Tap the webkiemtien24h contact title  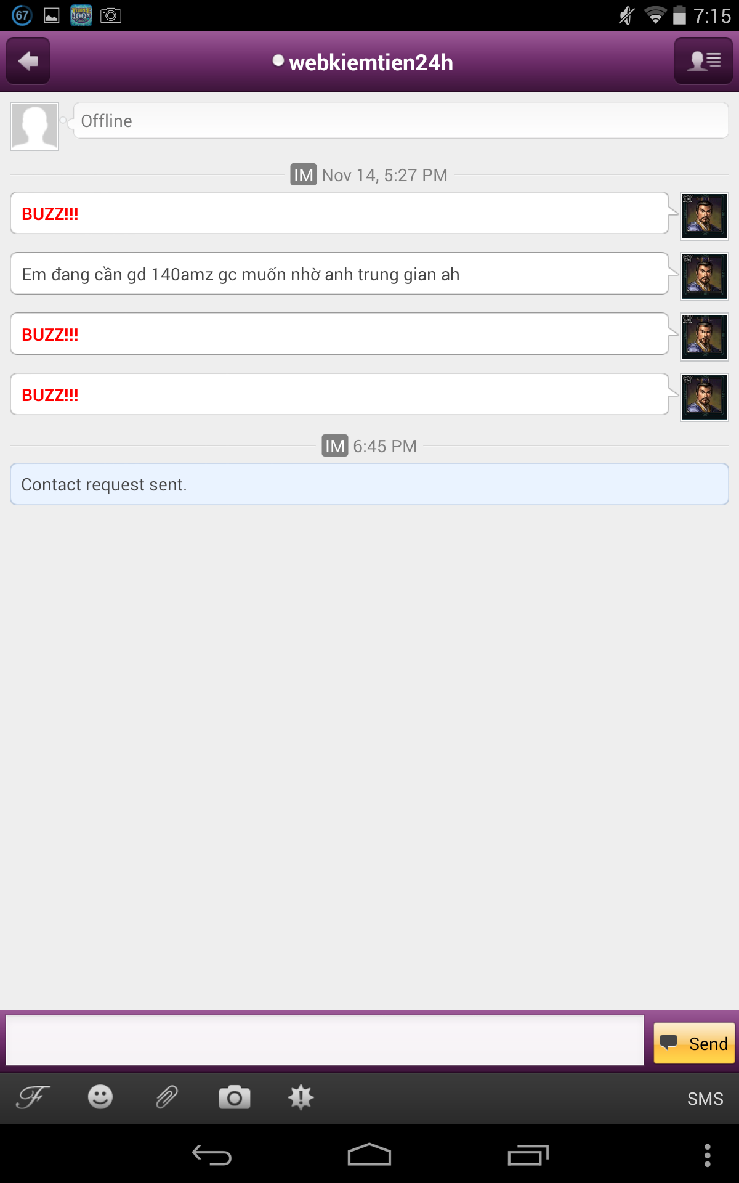tap(371, 62)
